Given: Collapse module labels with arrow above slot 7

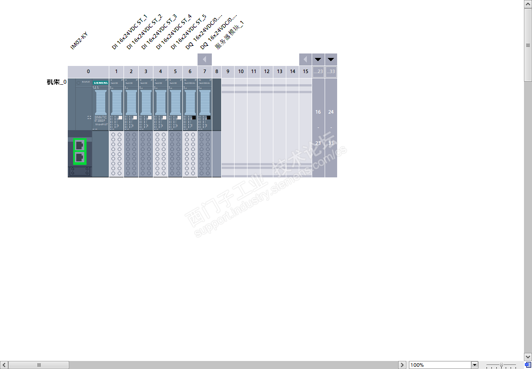Looking at the screenshot, I should [x=205, y=59].
